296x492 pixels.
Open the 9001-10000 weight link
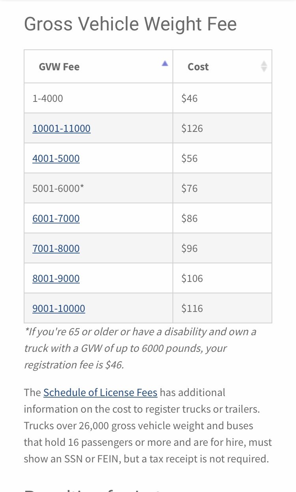click(59, 308)
